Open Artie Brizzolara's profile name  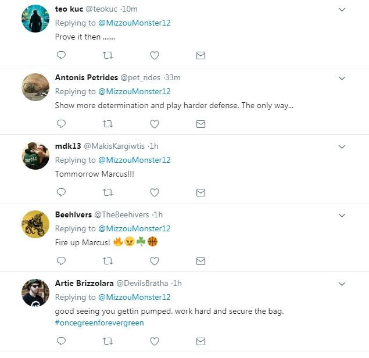pos(84,283)
